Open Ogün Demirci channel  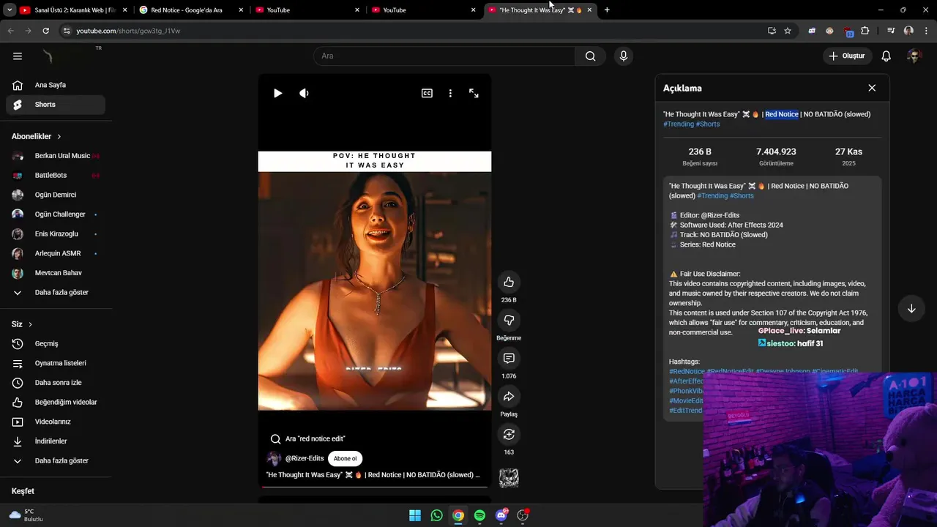(56, 195)
